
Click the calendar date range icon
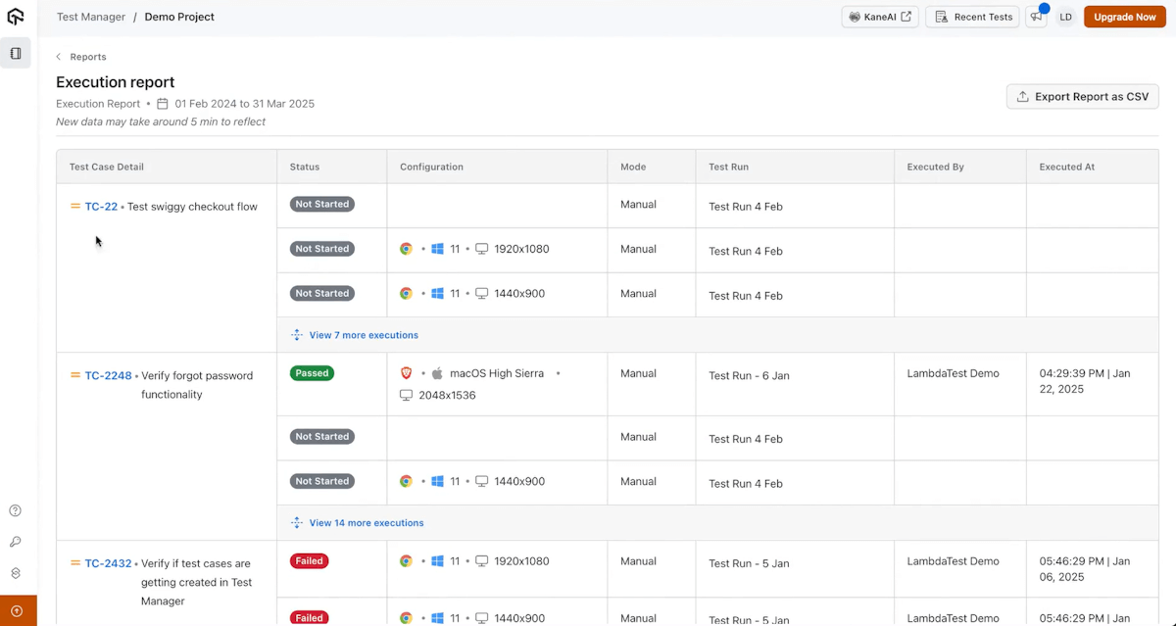click(x=164, y=104)
